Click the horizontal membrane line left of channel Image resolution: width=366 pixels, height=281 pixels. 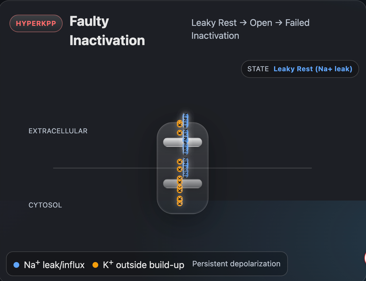pos(103,168)
